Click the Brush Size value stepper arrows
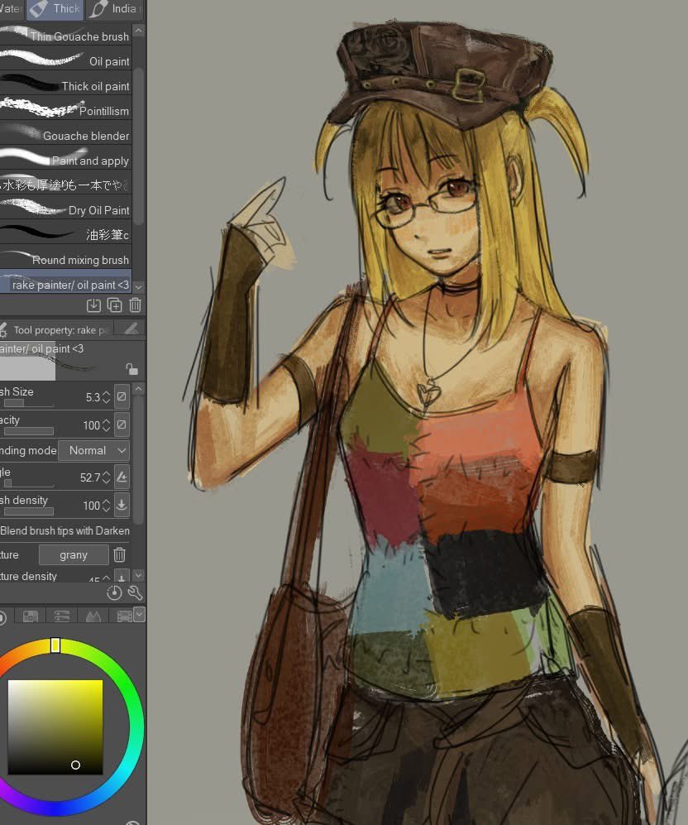The image size is (688, 825). pyautogui.click(x=106, y=396)
